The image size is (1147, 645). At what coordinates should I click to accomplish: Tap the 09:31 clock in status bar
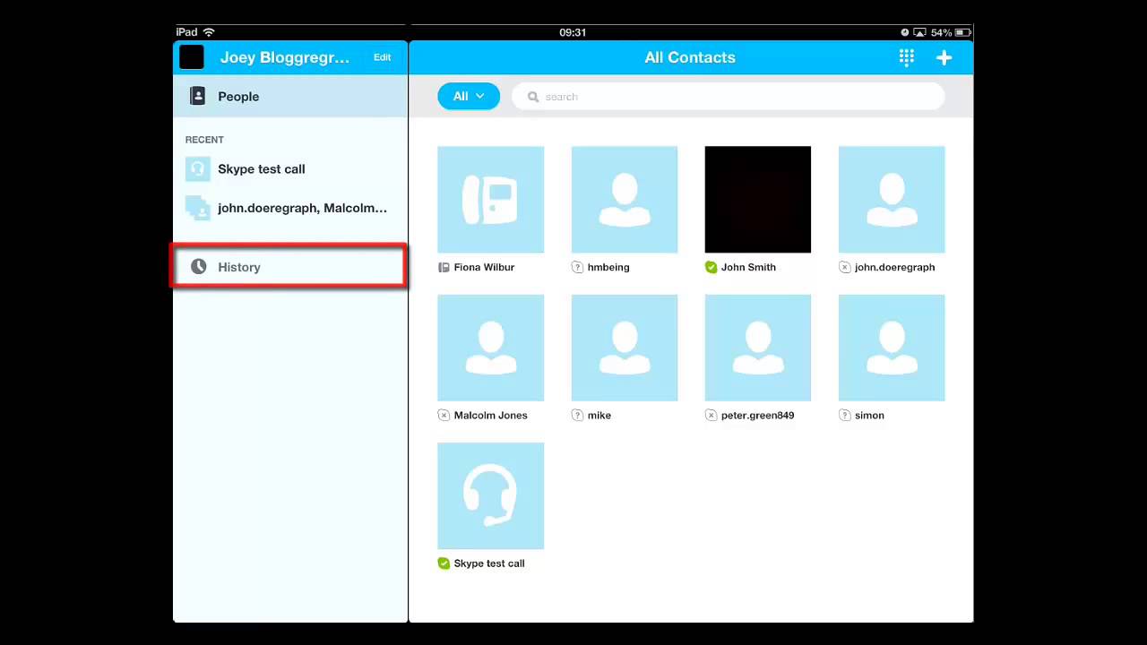point(573,32)
